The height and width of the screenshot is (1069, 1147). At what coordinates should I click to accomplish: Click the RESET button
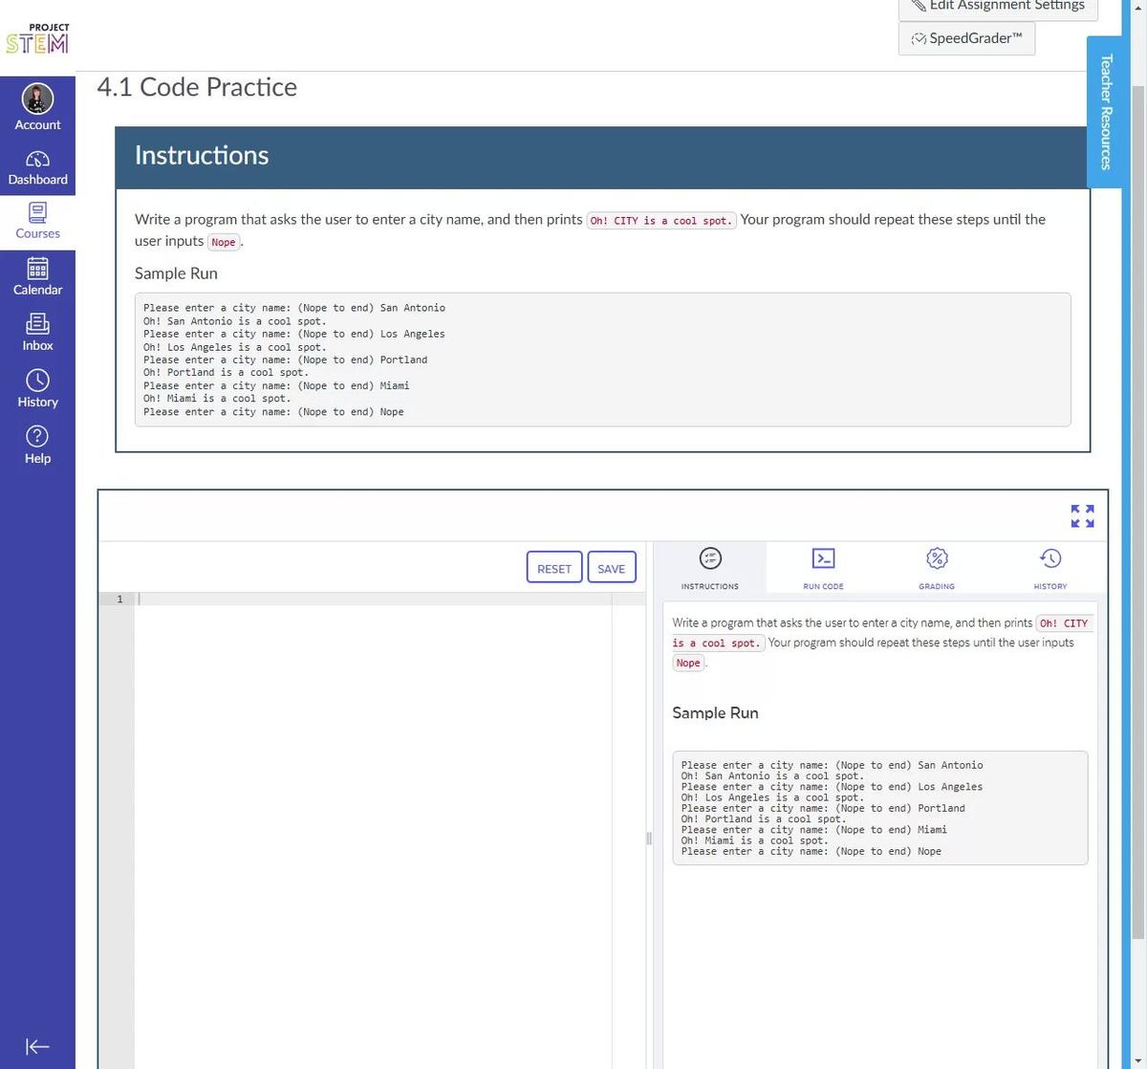pos(554,568)
